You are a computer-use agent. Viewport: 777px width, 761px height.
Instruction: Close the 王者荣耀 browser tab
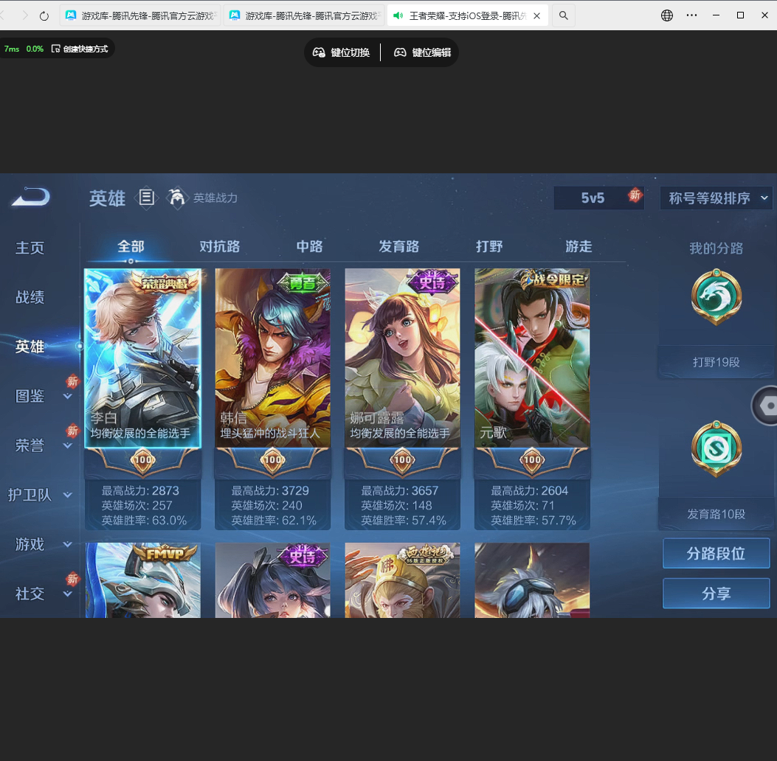coord(536,15)
